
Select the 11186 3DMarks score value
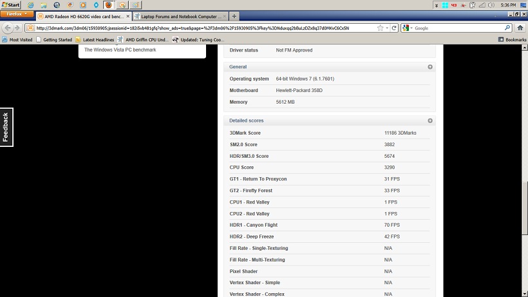(x=401, y=133)
